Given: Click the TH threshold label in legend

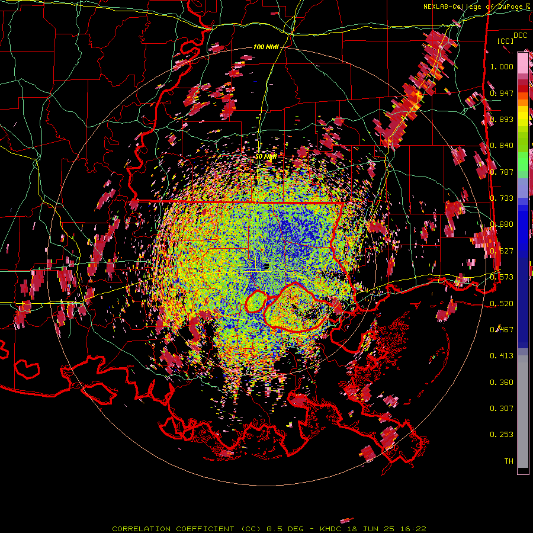Looking at the screenshot, I should 509,461.
